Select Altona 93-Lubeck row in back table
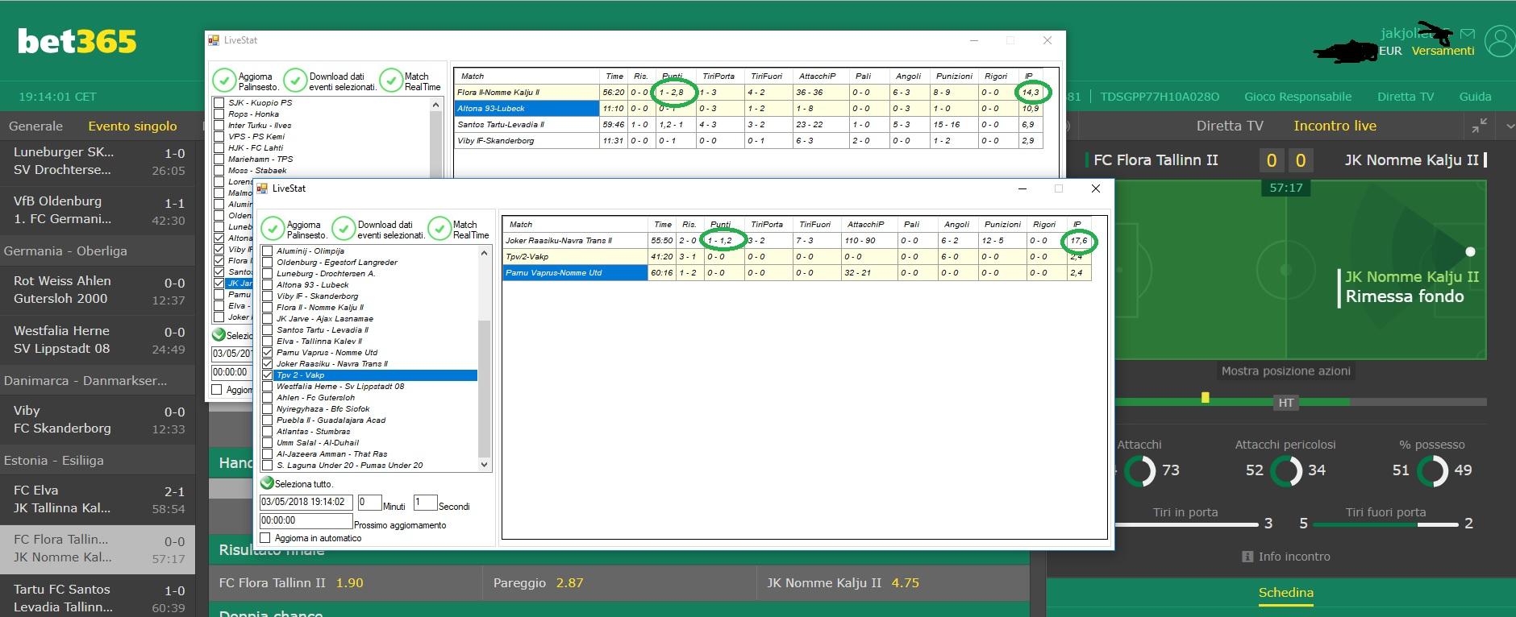The height and width of the screenshot is (617, 1516). pyautogui.click(x=748, y=108)
